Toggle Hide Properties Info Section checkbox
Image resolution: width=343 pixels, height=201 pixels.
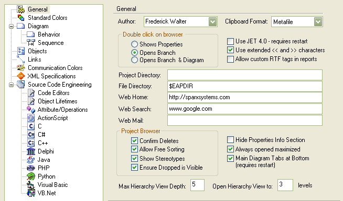click(x=230, y=140)
